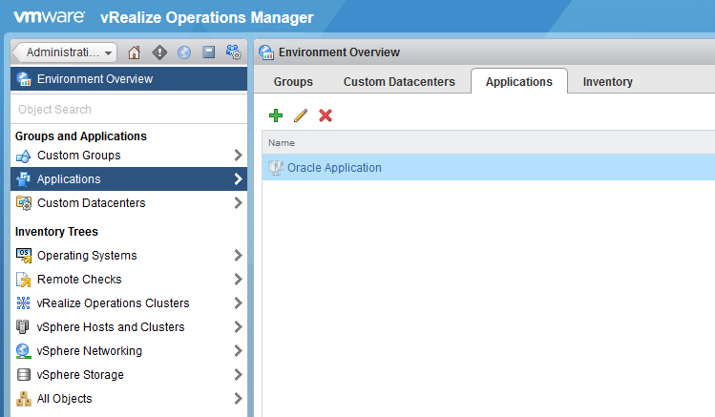This screenshot has height=417, width=715.
Task: Click the vRealize Operations Manager title
Action: point(207,17)
